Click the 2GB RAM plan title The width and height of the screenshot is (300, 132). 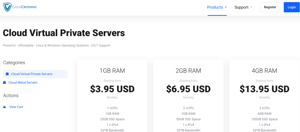pos(188,71)
